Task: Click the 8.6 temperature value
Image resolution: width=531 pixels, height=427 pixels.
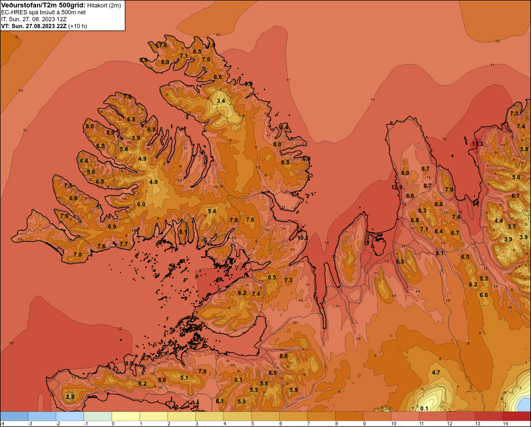Action: pos(410,196)
